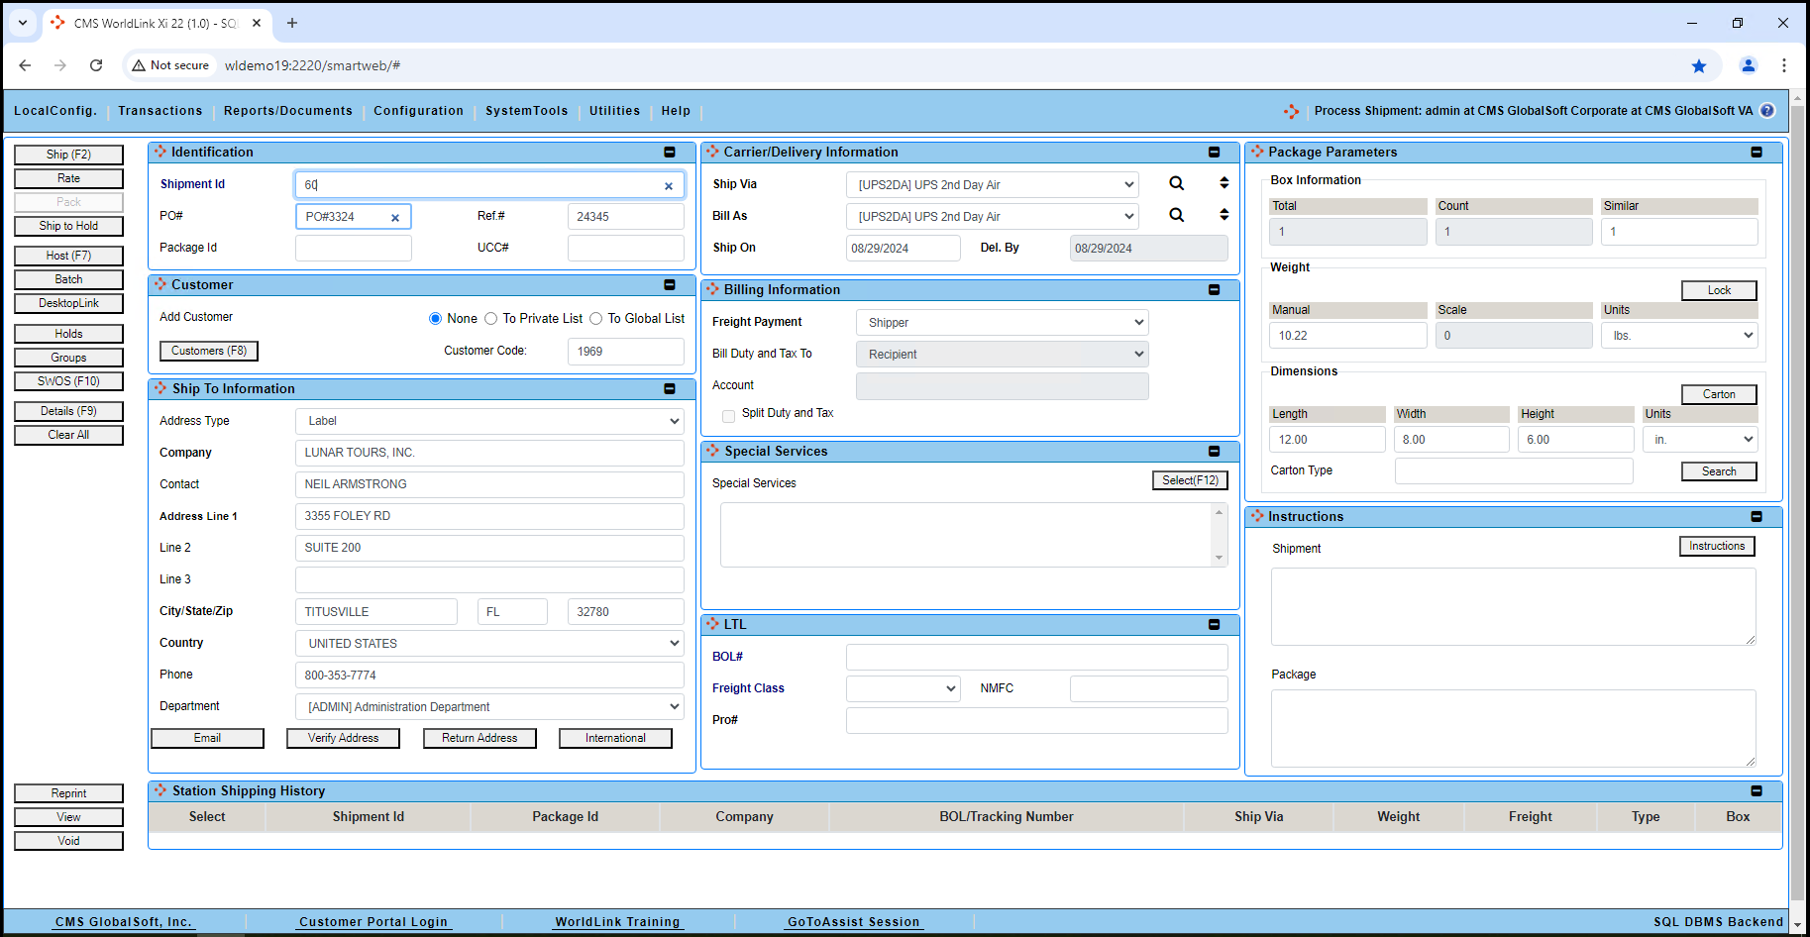
Task: Choose the To Global List option
Action: click(x=595, y=318)
